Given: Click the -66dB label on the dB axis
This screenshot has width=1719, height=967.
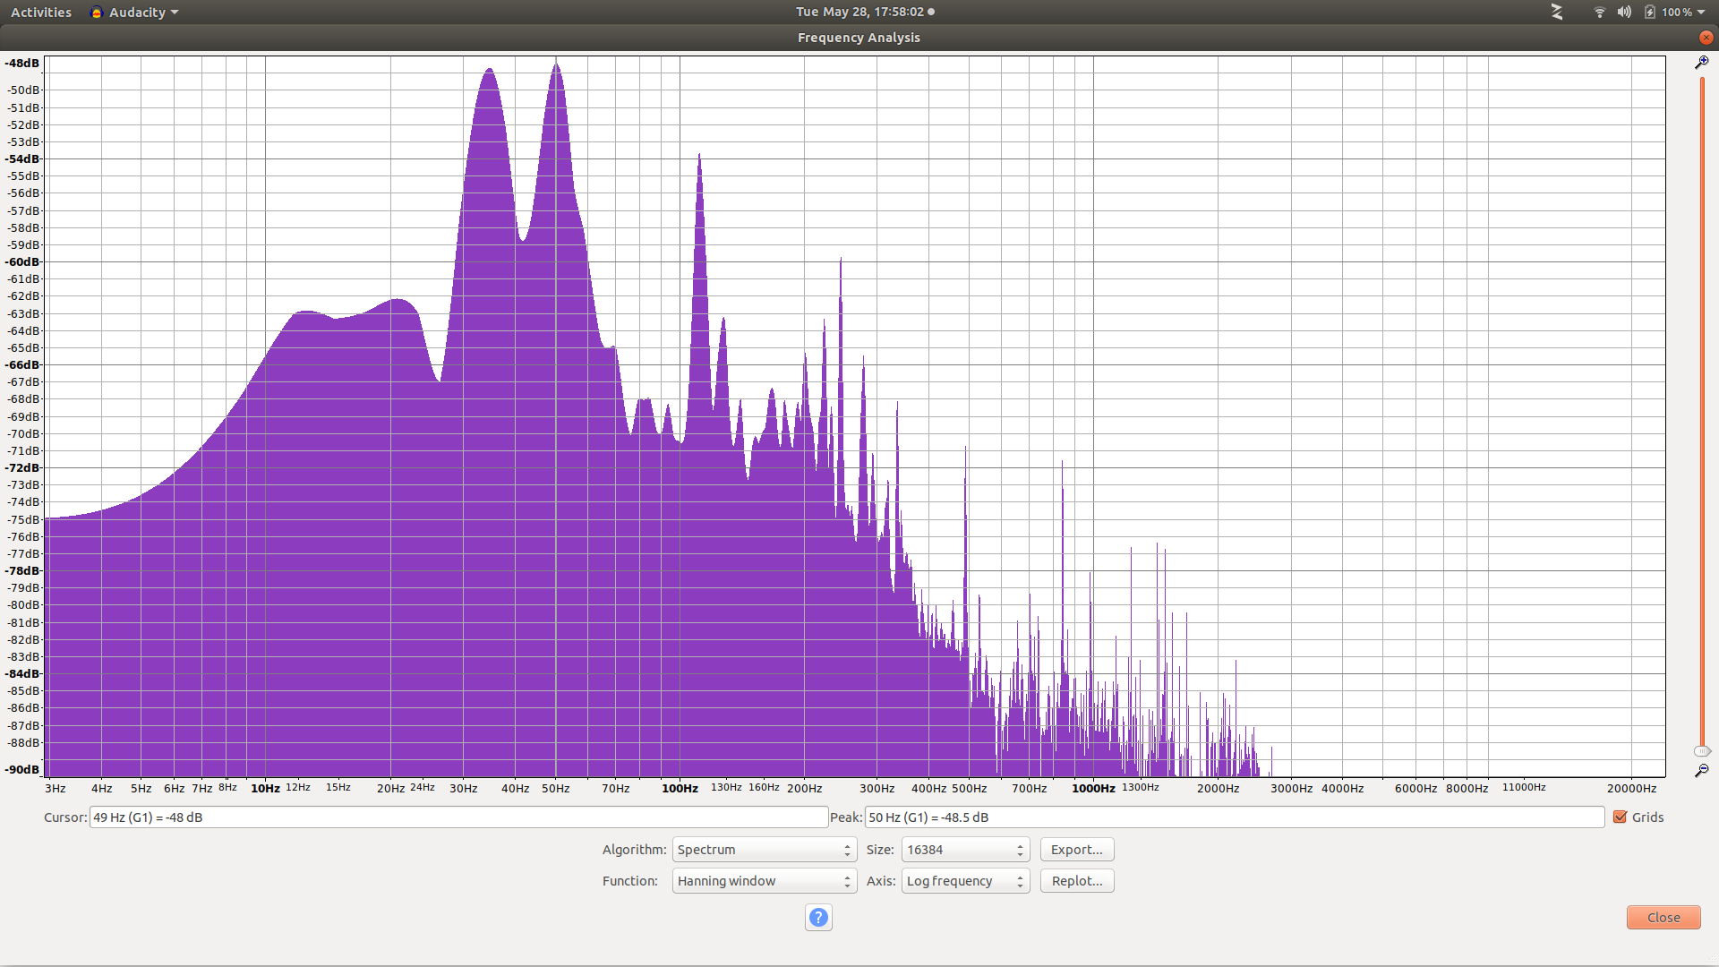Looking at the screenshot, I should (x=22, y=365).
